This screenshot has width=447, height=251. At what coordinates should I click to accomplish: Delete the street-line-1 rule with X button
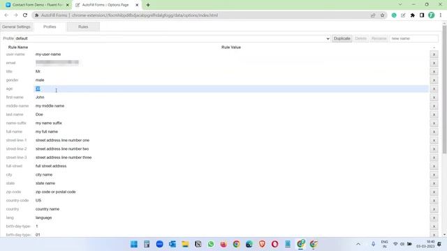(434, 140)
